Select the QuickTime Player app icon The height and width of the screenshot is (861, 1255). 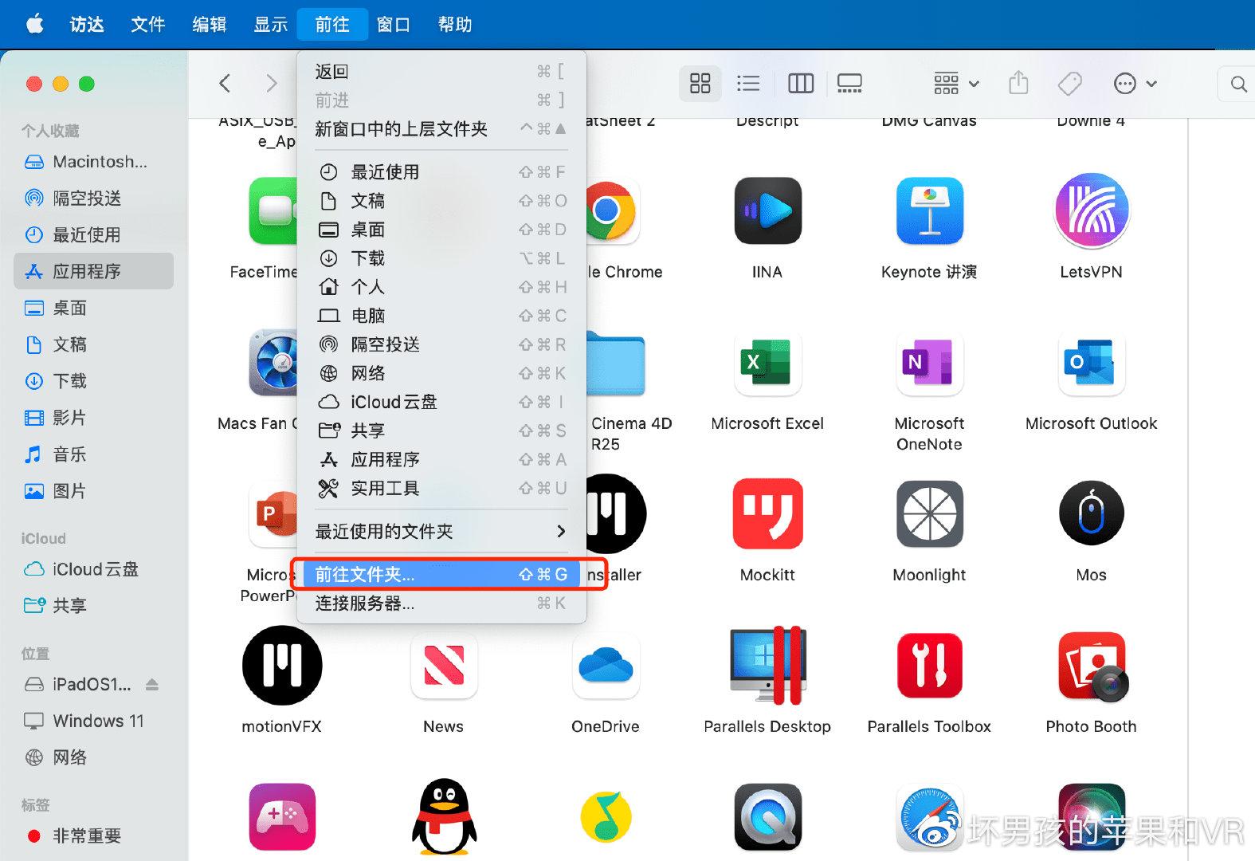coord(767,817)
